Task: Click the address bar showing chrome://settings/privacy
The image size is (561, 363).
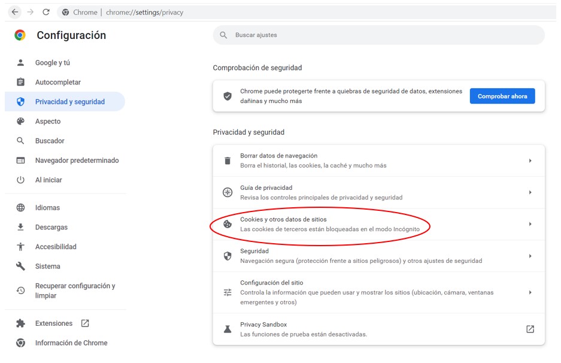Action: (306, 12)
